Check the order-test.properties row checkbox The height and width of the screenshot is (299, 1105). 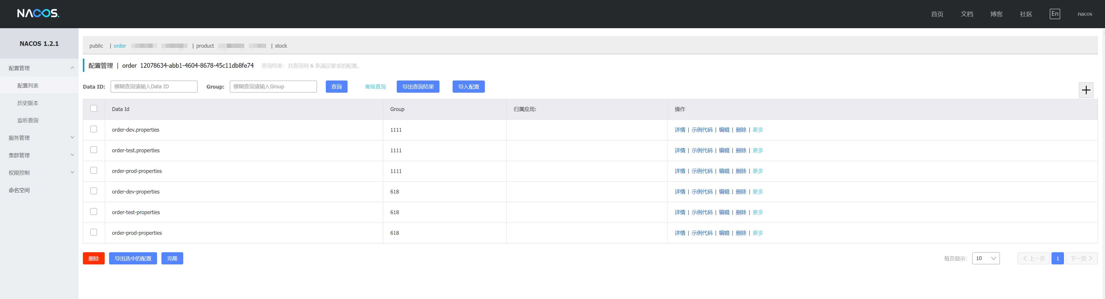click(93, 149)
